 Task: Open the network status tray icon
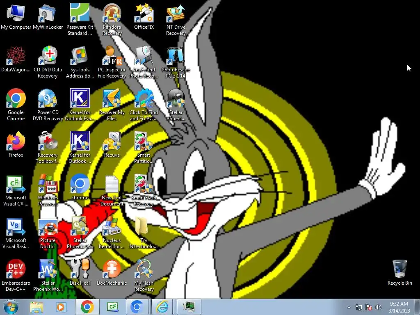(x=358, y=307)
